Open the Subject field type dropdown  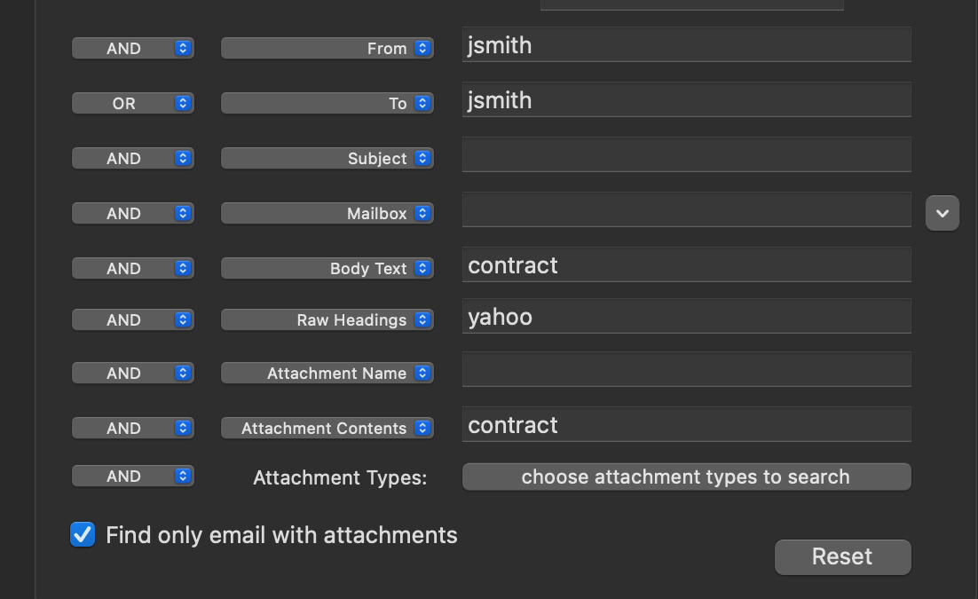(x=327, y=159)
